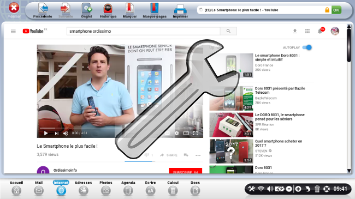This screenshot has width=355, height=199.
Task: Click the YouTube search field
Action: pyautogui.click(x=143, y=31)
